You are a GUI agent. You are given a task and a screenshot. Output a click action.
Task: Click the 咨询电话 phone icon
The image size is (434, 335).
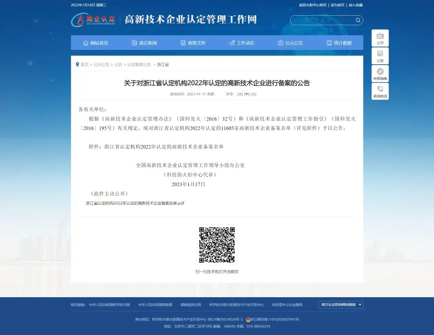380,88
